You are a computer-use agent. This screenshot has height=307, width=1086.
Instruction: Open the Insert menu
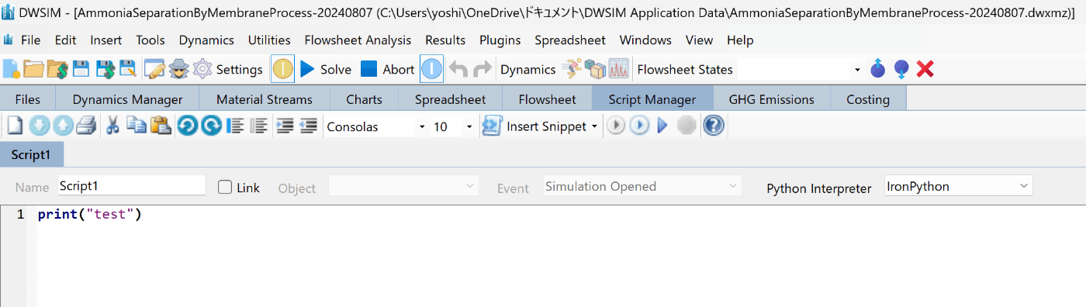tap(106, 40)
